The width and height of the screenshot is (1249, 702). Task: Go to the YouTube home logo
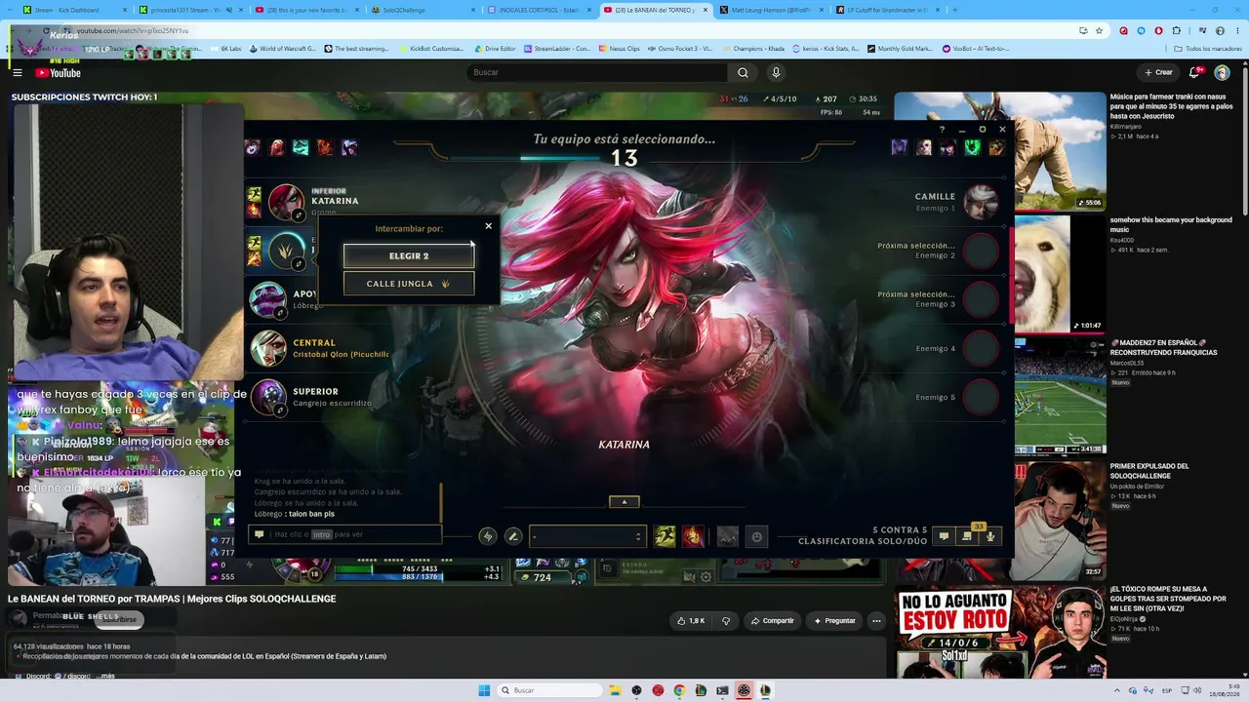58,72
